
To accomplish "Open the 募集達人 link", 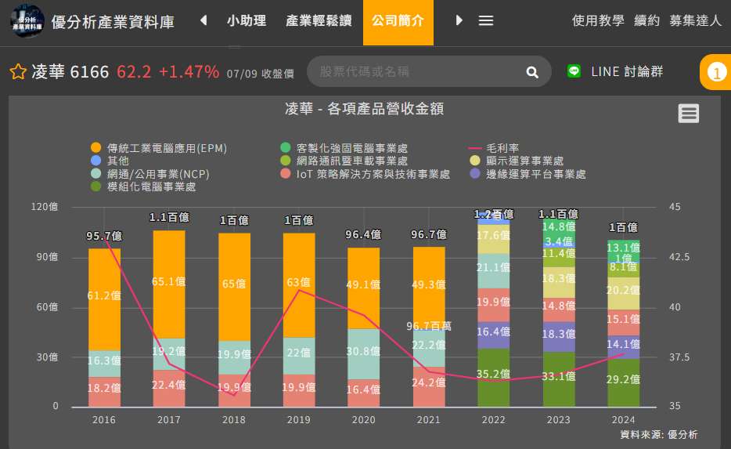I will (x=696, y=20).
